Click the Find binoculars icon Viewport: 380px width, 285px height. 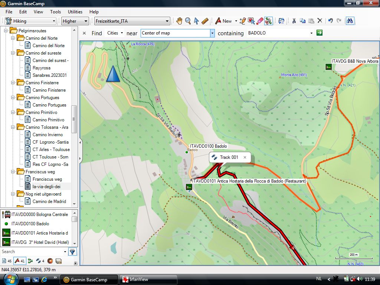[350, 21]
